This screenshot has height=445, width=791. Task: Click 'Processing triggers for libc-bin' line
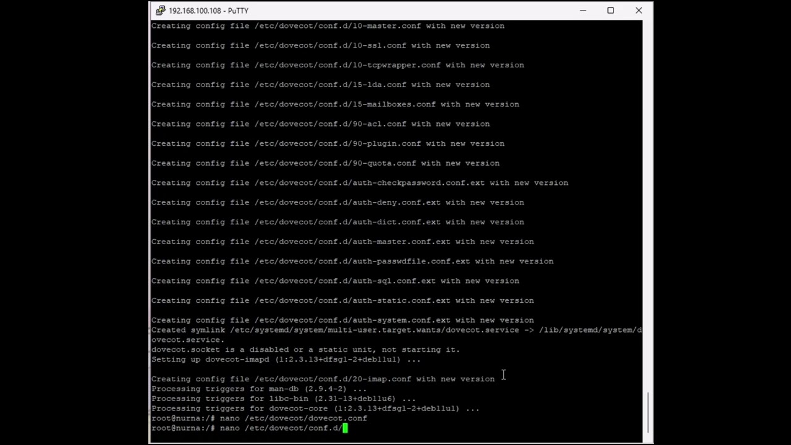click(284, 399)
